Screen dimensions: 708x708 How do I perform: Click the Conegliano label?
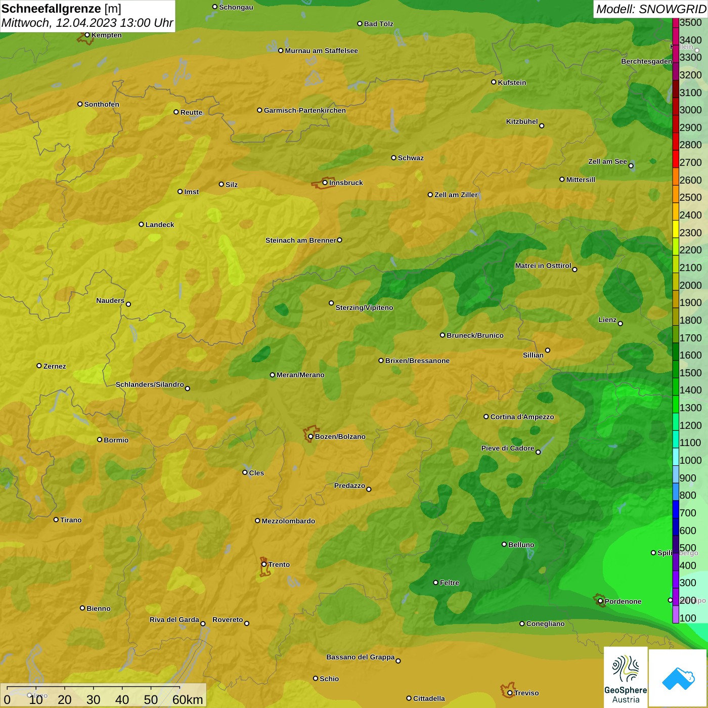(545, 624)
